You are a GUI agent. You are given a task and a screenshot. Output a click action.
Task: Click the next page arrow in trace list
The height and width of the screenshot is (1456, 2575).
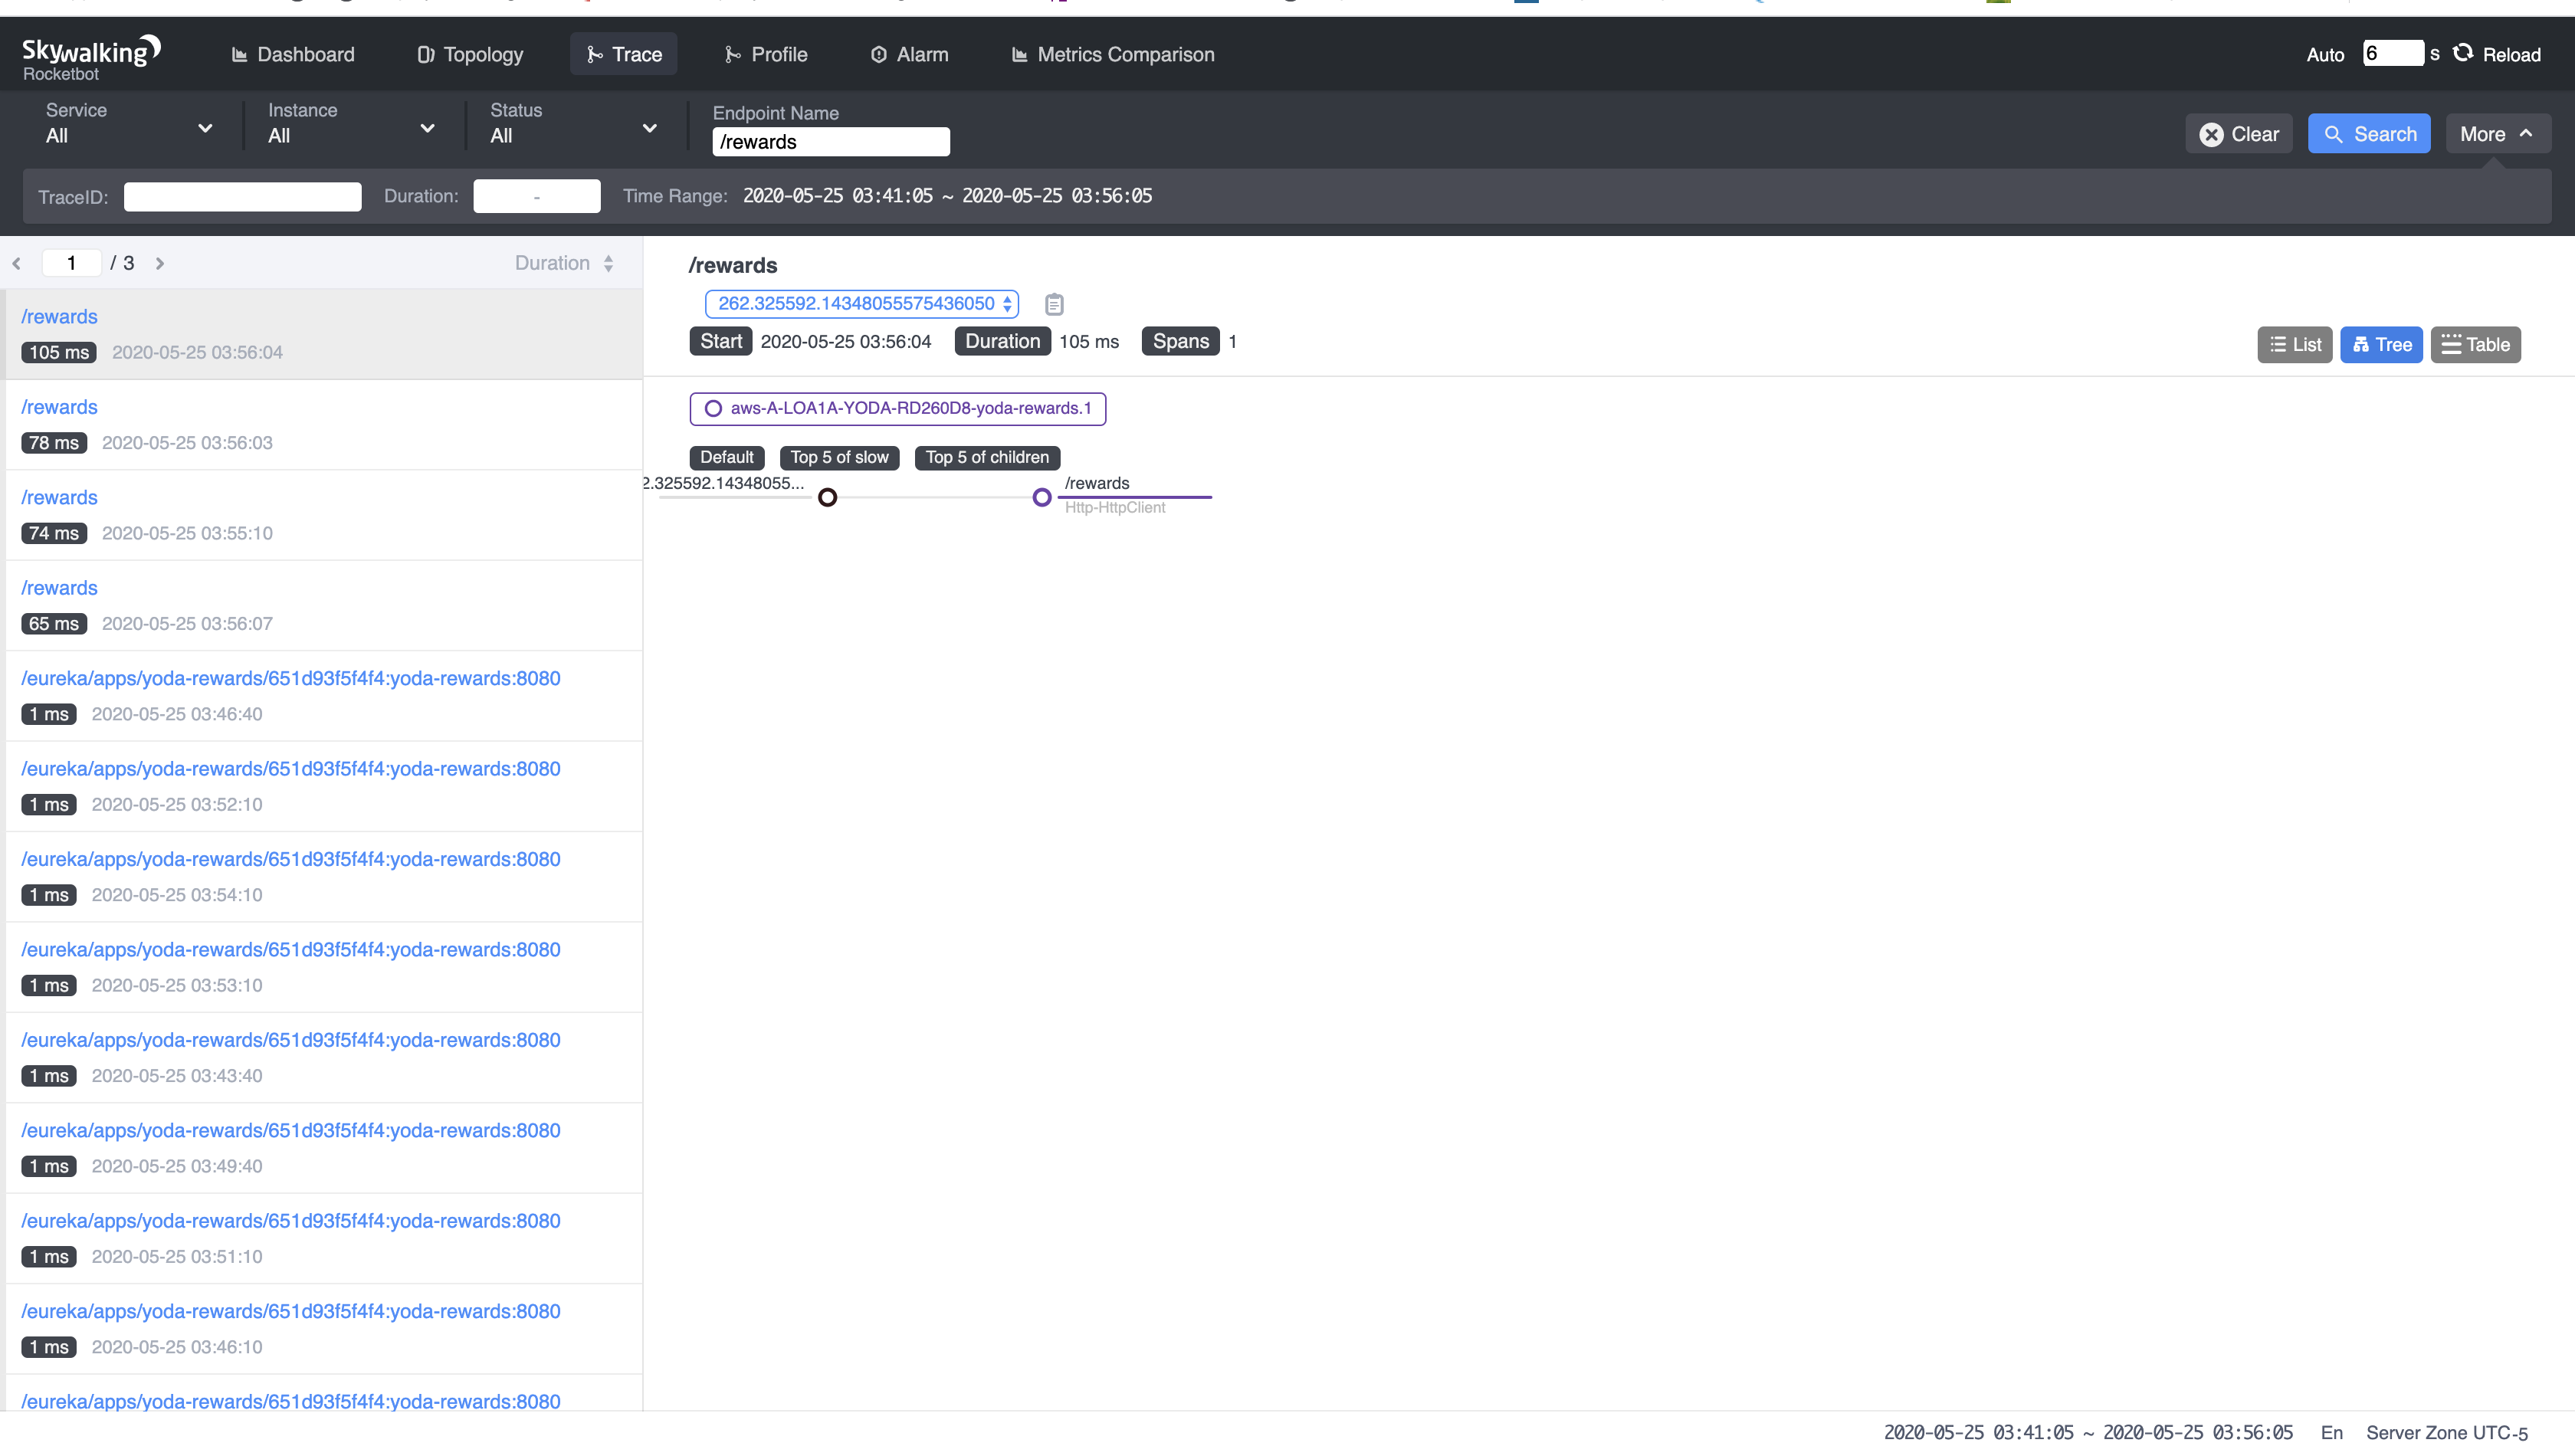(160, 263)
